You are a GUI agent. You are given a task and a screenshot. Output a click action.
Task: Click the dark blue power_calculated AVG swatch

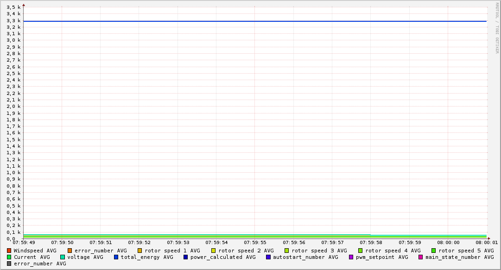click(x=186, y=257)
